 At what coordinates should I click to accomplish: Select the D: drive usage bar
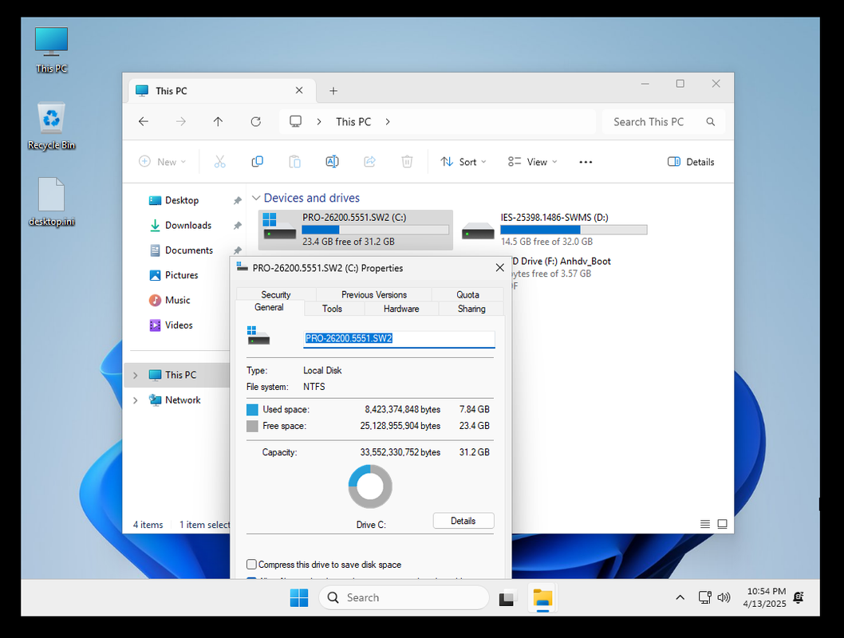(x=574, y=230)
